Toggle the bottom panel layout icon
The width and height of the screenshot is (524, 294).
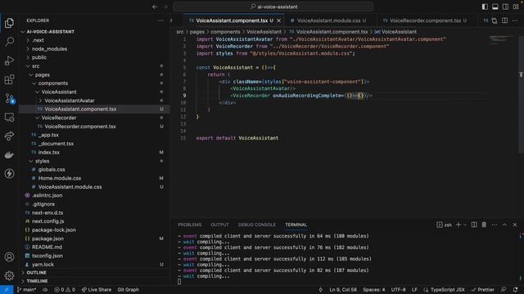coord(495,7)
